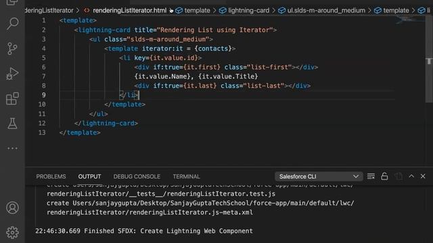Switch to the Output tab
The height and width of the screenshot is (243, 433).
[x=89, y=176]
